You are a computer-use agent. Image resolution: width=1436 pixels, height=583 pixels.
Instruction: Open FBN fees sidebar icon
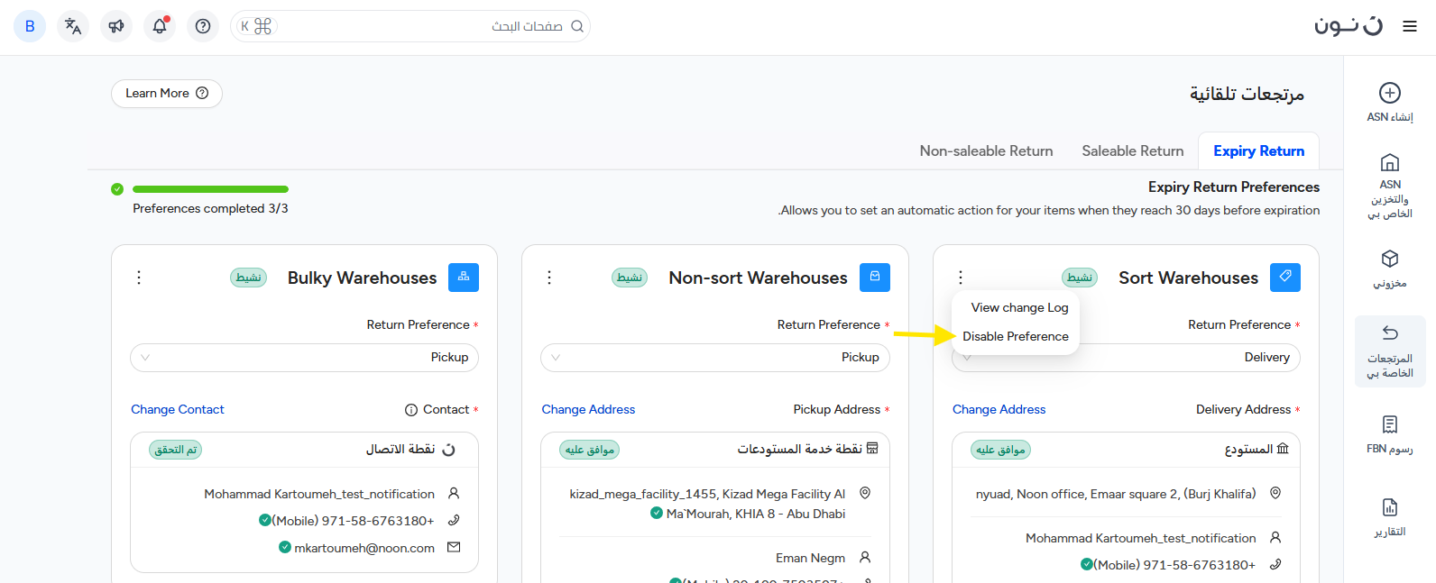point(1389,424)
